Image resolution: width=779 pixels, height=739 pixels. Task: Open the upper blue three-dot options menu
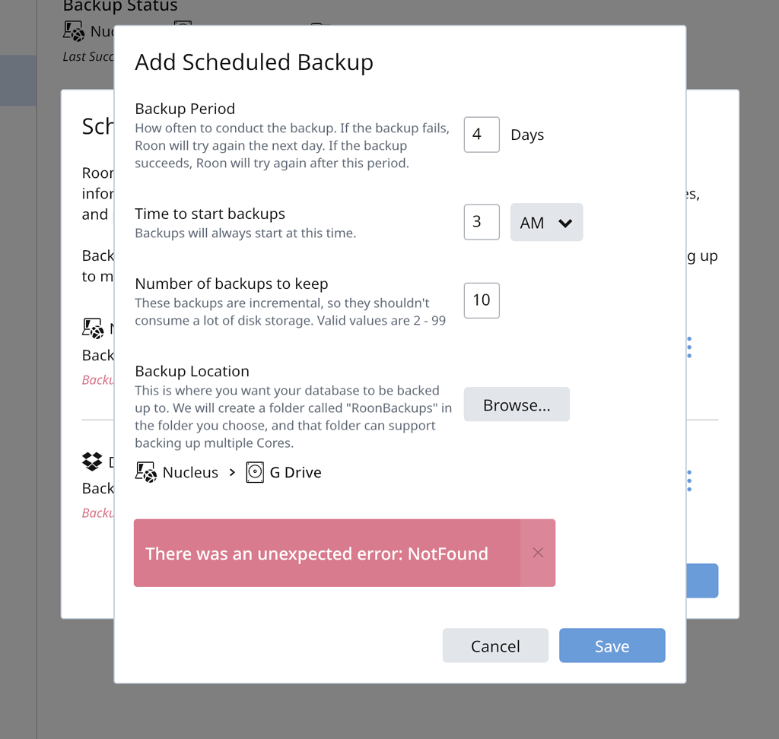tap(688, 347)
